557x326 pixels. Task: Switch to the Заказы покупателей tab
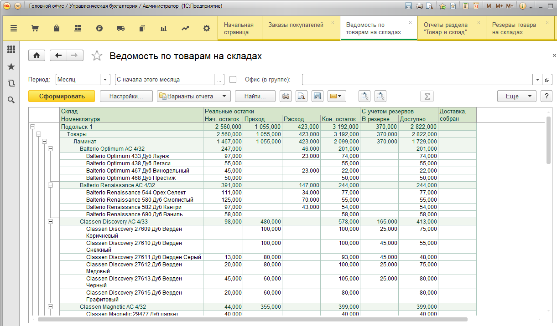coord(301,28)
